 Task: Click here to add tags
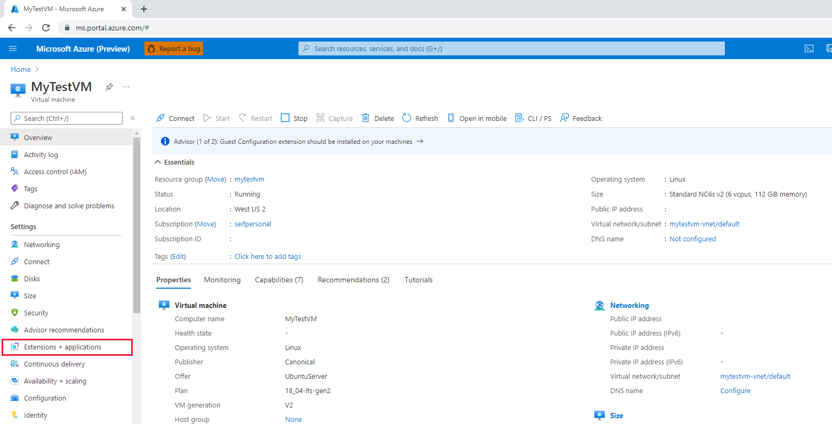pyautogui.click(x=268, y=256)
